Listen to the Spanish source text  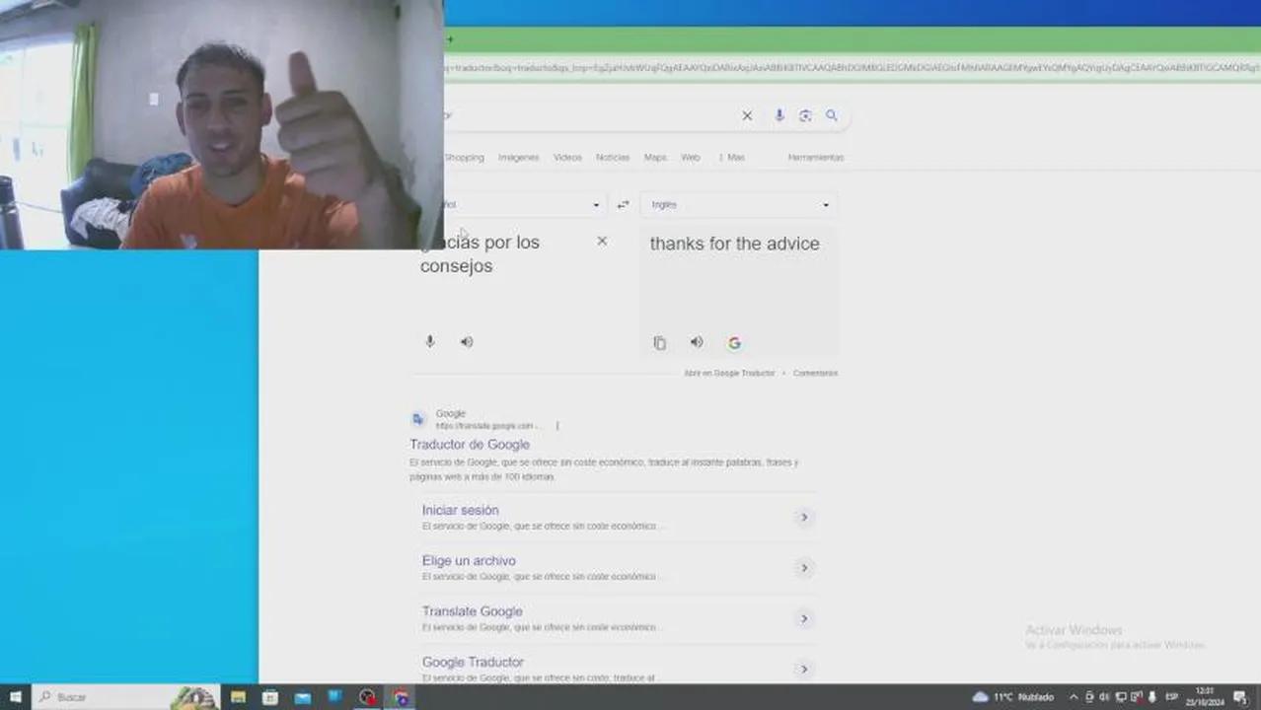pos(467,342)
